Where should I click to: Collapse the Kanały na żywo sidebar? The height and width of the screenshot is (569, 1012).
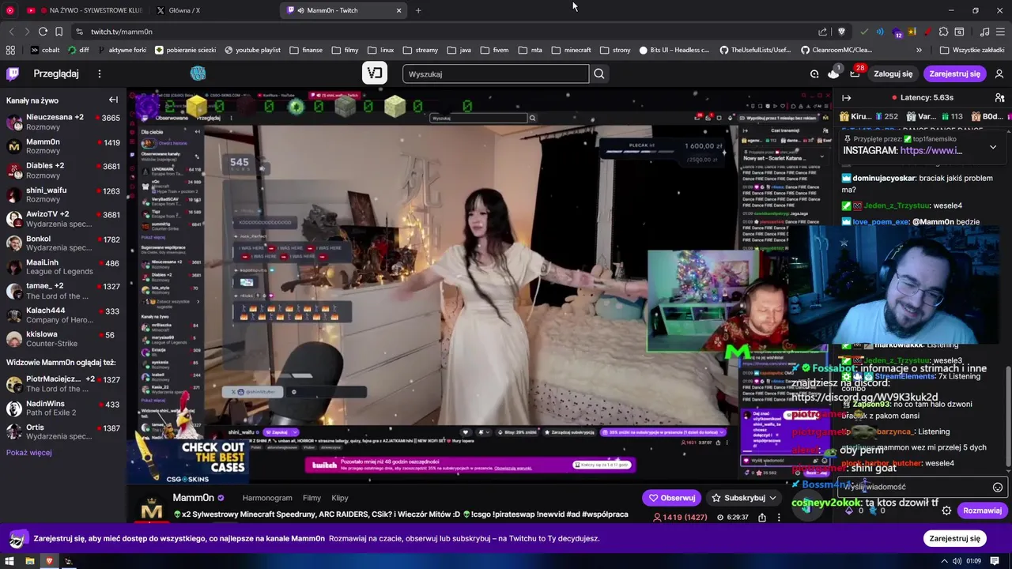(x=113, y=100)
